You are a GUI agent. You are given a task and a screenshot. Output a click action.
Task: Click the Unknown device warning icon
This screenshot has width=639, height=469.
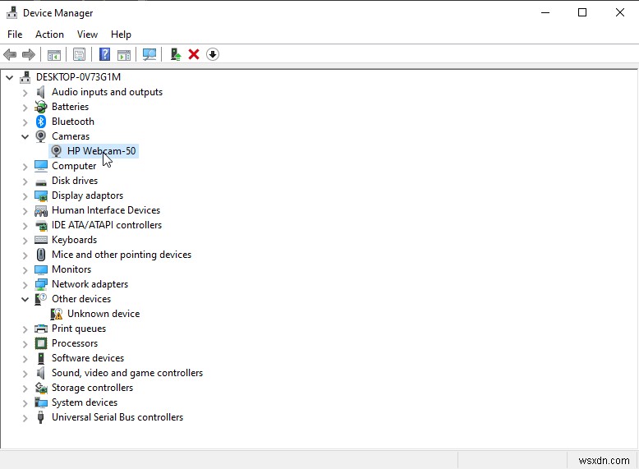tap(56, 314)
